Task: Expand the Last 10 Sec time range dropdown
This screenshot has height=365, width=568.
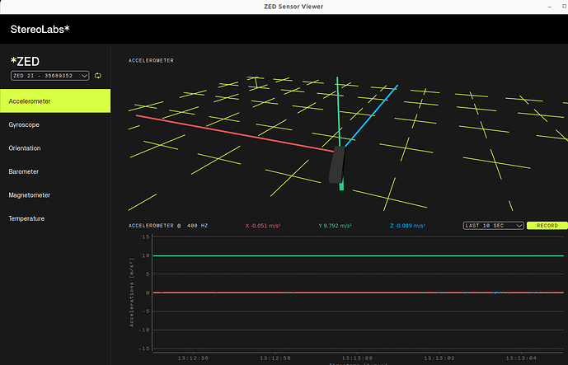Action: point(493,225)
